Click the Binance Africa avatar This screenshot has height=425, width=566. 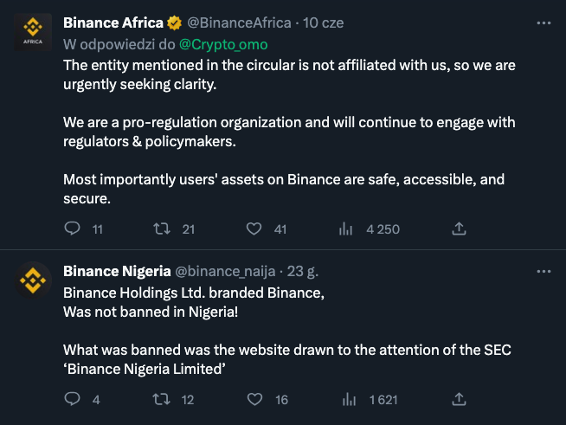tap(32, 33)
